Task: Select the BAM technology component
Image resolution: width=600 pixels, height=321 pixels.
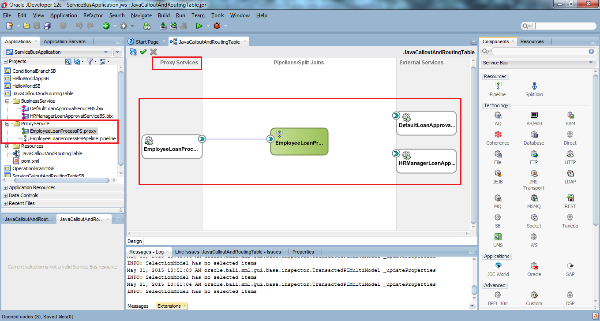Action: pos(570,119)
